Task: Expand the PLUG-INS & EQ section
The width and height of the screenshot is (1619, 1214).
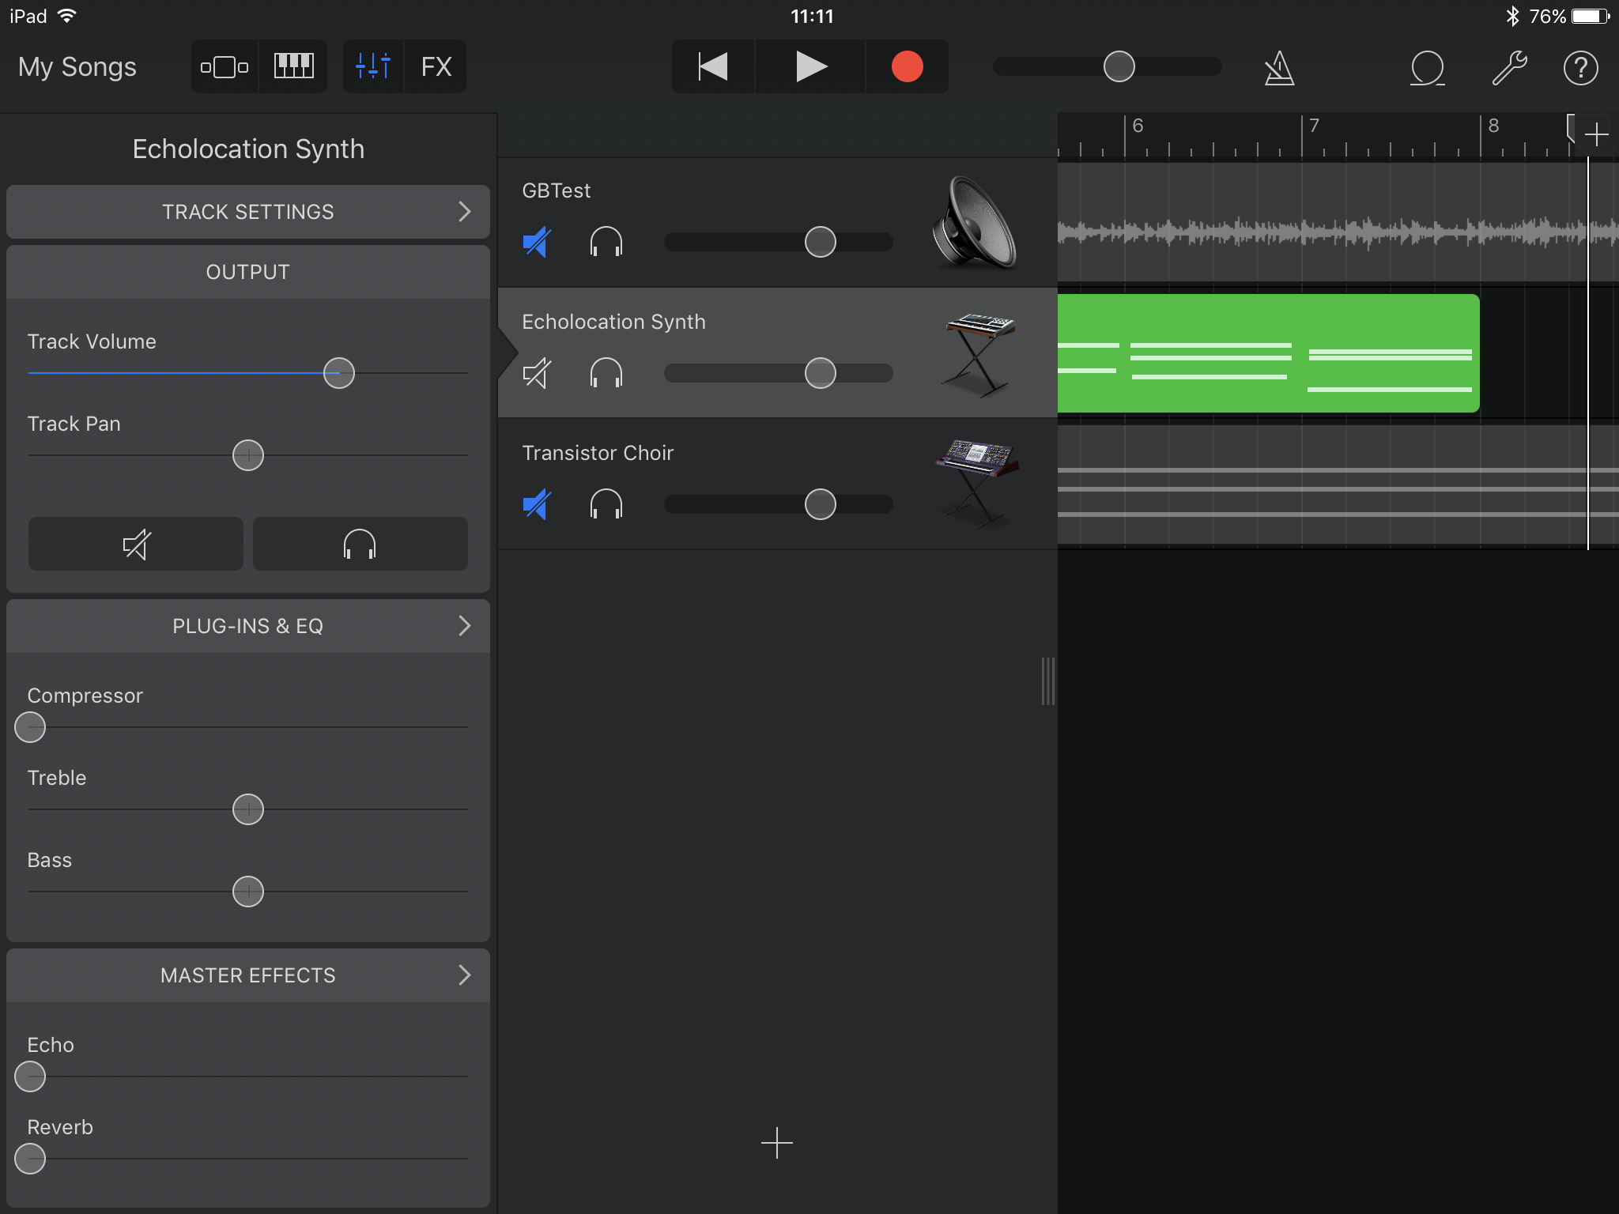Action: tap(466, 625)
